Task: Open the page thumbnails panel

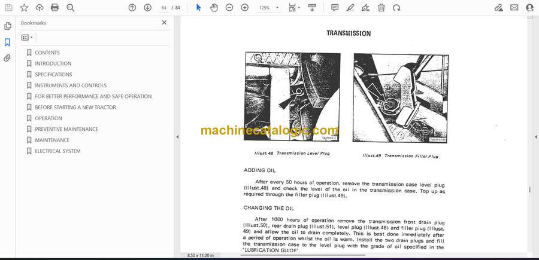Action: pos(8,26)
